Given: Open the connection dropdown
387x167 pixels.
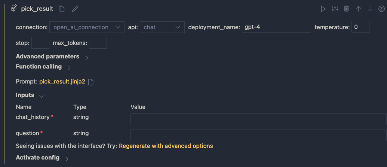Looking at the screenshot, I should coord(87,27).
